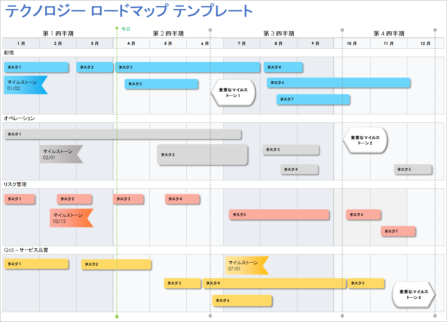This screenshot has height=322, width=447.
Task: Select gray タスク 3 bar in オペレーション
Action: click(x=291, y=150)
